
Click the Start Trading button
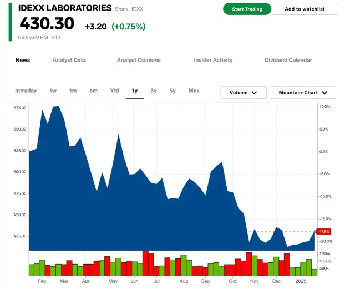tap(247, 9)
